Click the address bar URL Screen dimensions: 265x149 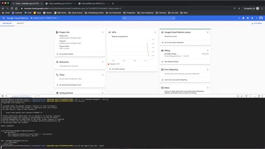point(72,8)
